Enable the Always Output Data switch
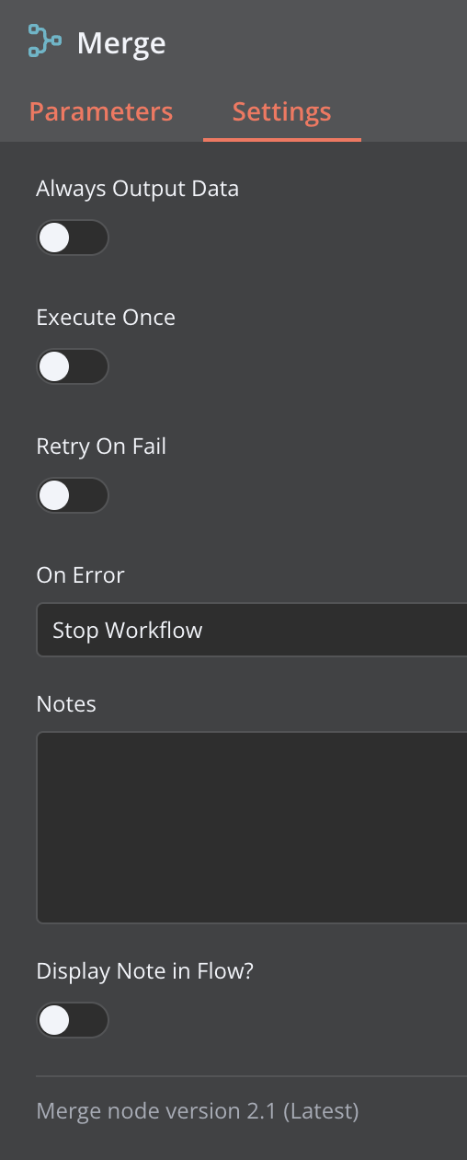This screenshot has height=1160, width=467. click(x=73, y=238)
